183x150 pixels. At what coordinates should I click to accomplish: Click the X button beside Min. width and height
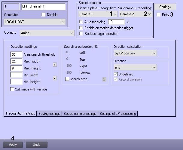coord(55,78)
